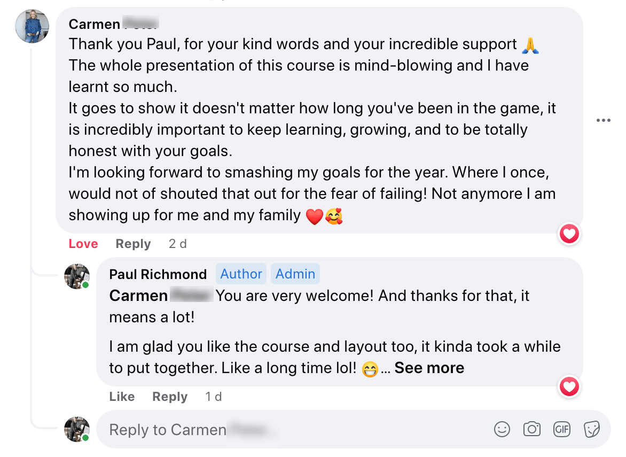626x457 pixels.
Task: Reply to Paul Richmond's comment
Action: pyautogui.click(x=170, y=397)
